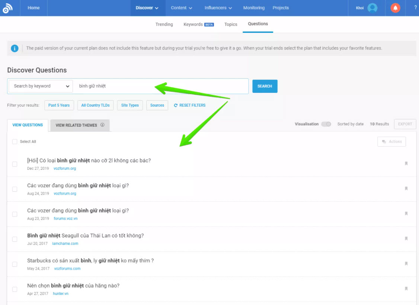Check the Starbucks question checkbox
This screenshot has width=419, height=305.
coord(15,264)
